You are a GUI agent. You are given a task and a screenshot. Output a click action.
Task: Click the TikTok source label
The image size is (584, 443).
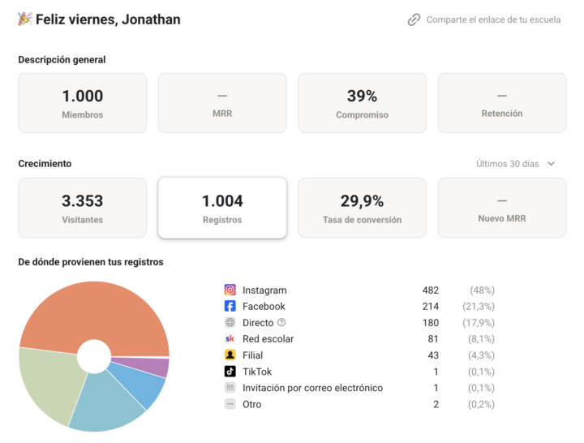(x=257, y=372)
